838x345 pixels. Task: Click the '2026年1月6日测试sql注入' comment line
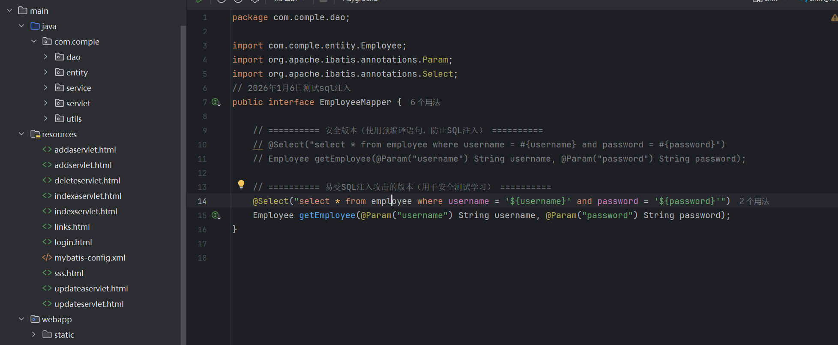[x=291, y=88]
